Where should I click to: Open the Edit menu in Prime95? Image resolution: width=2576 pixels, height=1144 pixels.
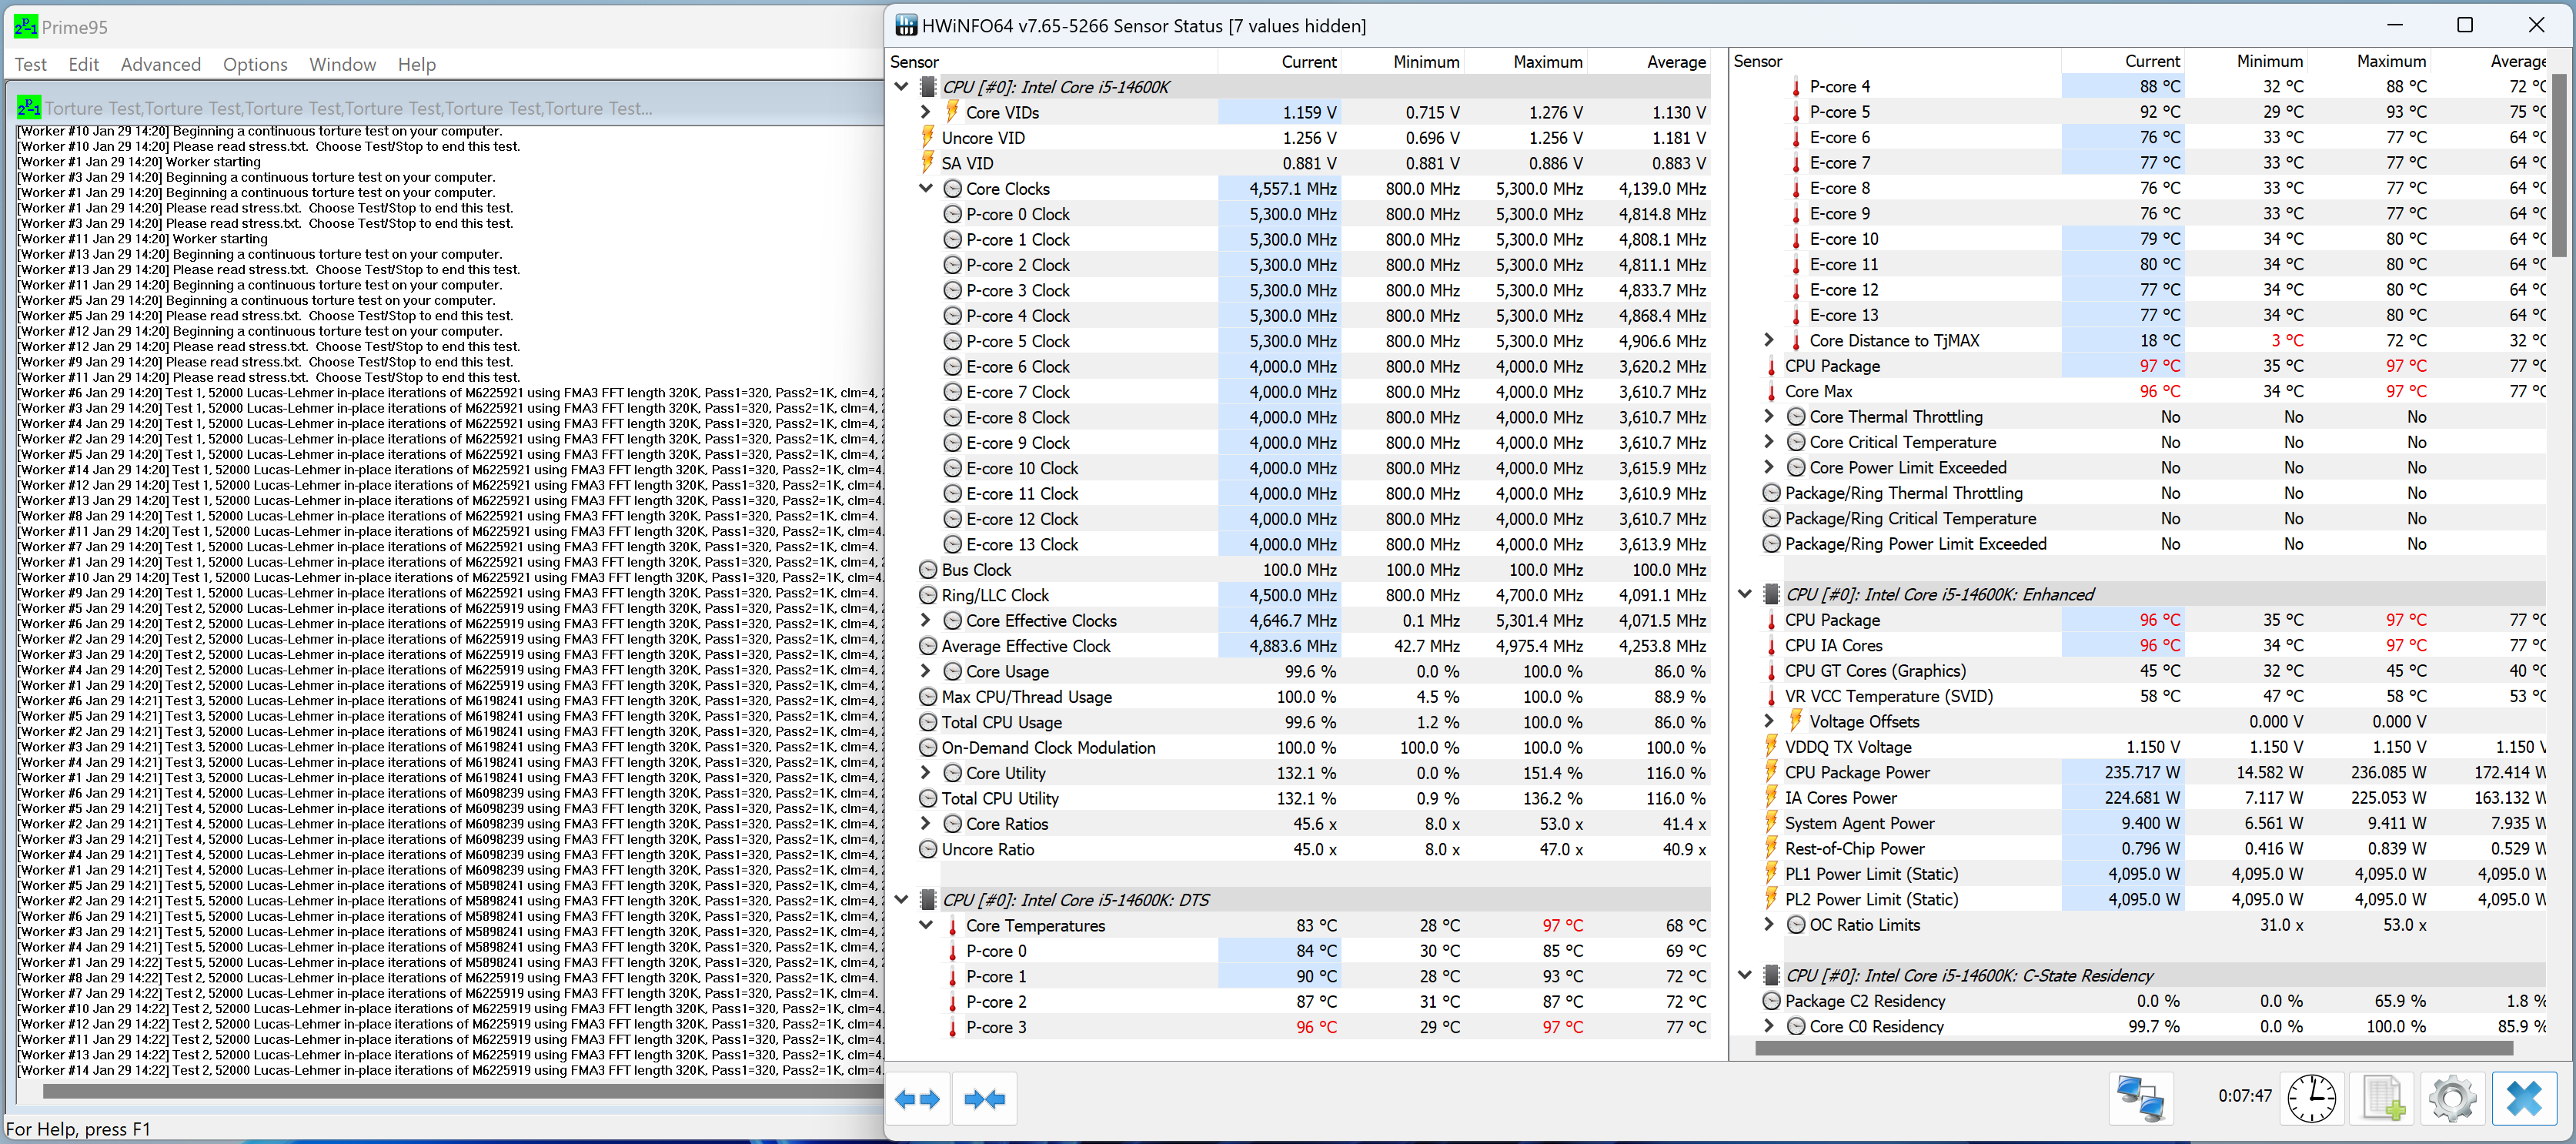tap(83, 64)
